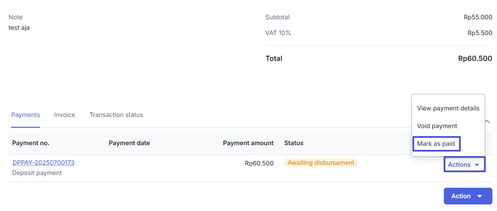This screenshot has height=211, width=497.
Task: Open the Invoice tab
Action: pyautogui.click(x=65, y=115)
